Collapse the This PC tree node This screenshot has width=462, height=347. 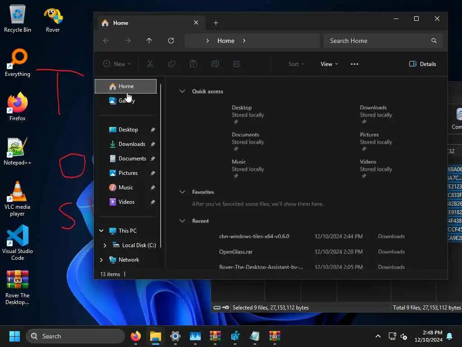pos(102,231)
